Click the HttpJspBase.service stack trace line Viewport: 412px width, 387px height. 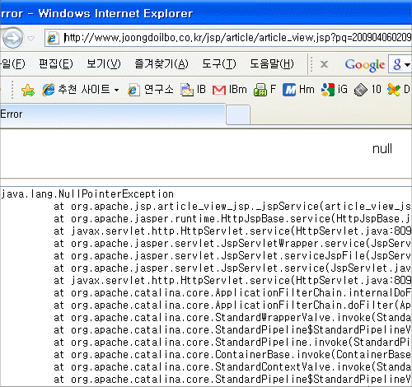(x=232, y=219)
